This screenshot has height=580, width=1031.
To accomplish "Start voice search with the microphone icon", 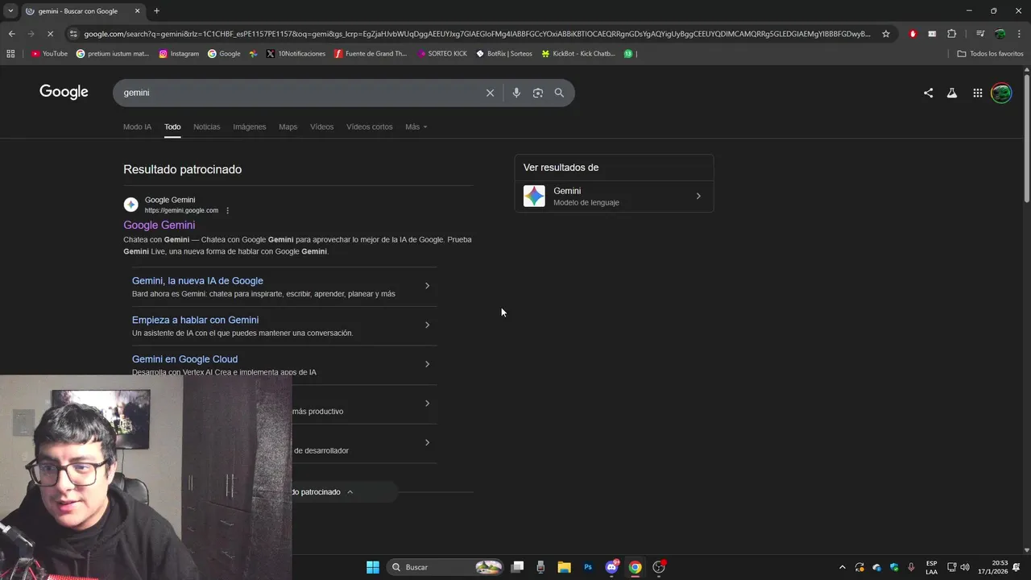I will (516, 93).
